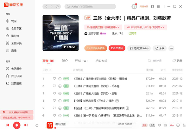
Task: Switch to the 相似专辑 tab
Action: (x=101, y=61)
